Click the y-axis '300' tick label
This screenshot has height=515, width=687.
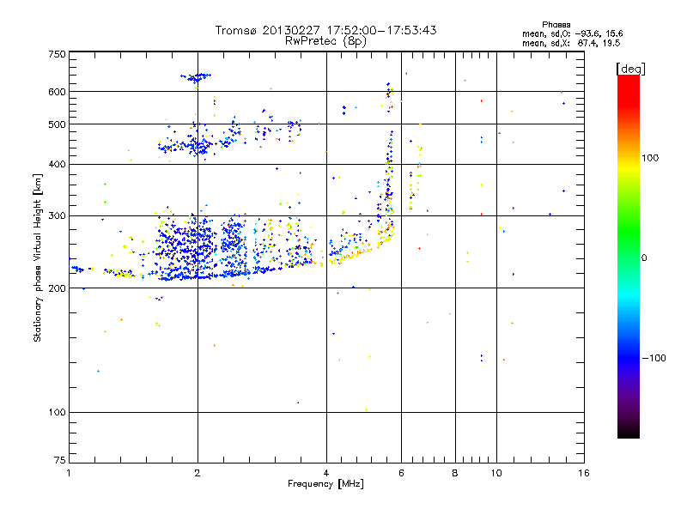[x=58, y=215]
